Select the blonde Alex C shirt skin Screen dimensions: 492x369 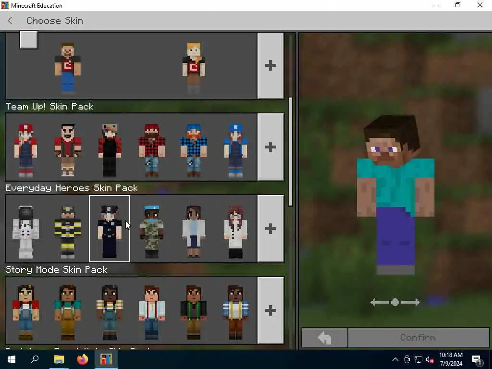[x=194, y=68]
